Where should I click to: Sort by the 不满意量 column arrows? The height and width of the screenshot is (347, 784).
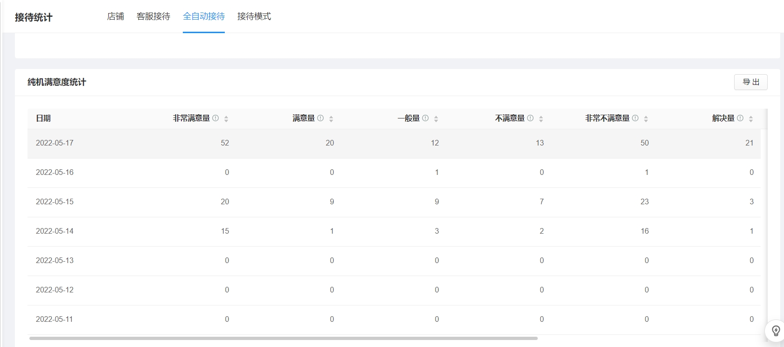[x=541, y=119]
